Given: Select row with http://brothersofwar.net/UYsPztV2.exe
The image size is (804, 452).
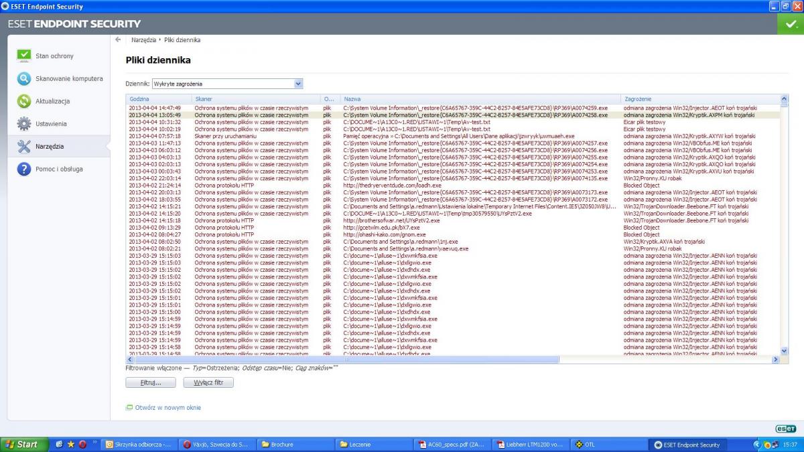Looking at the screenshot, I should tap(453, 220).
